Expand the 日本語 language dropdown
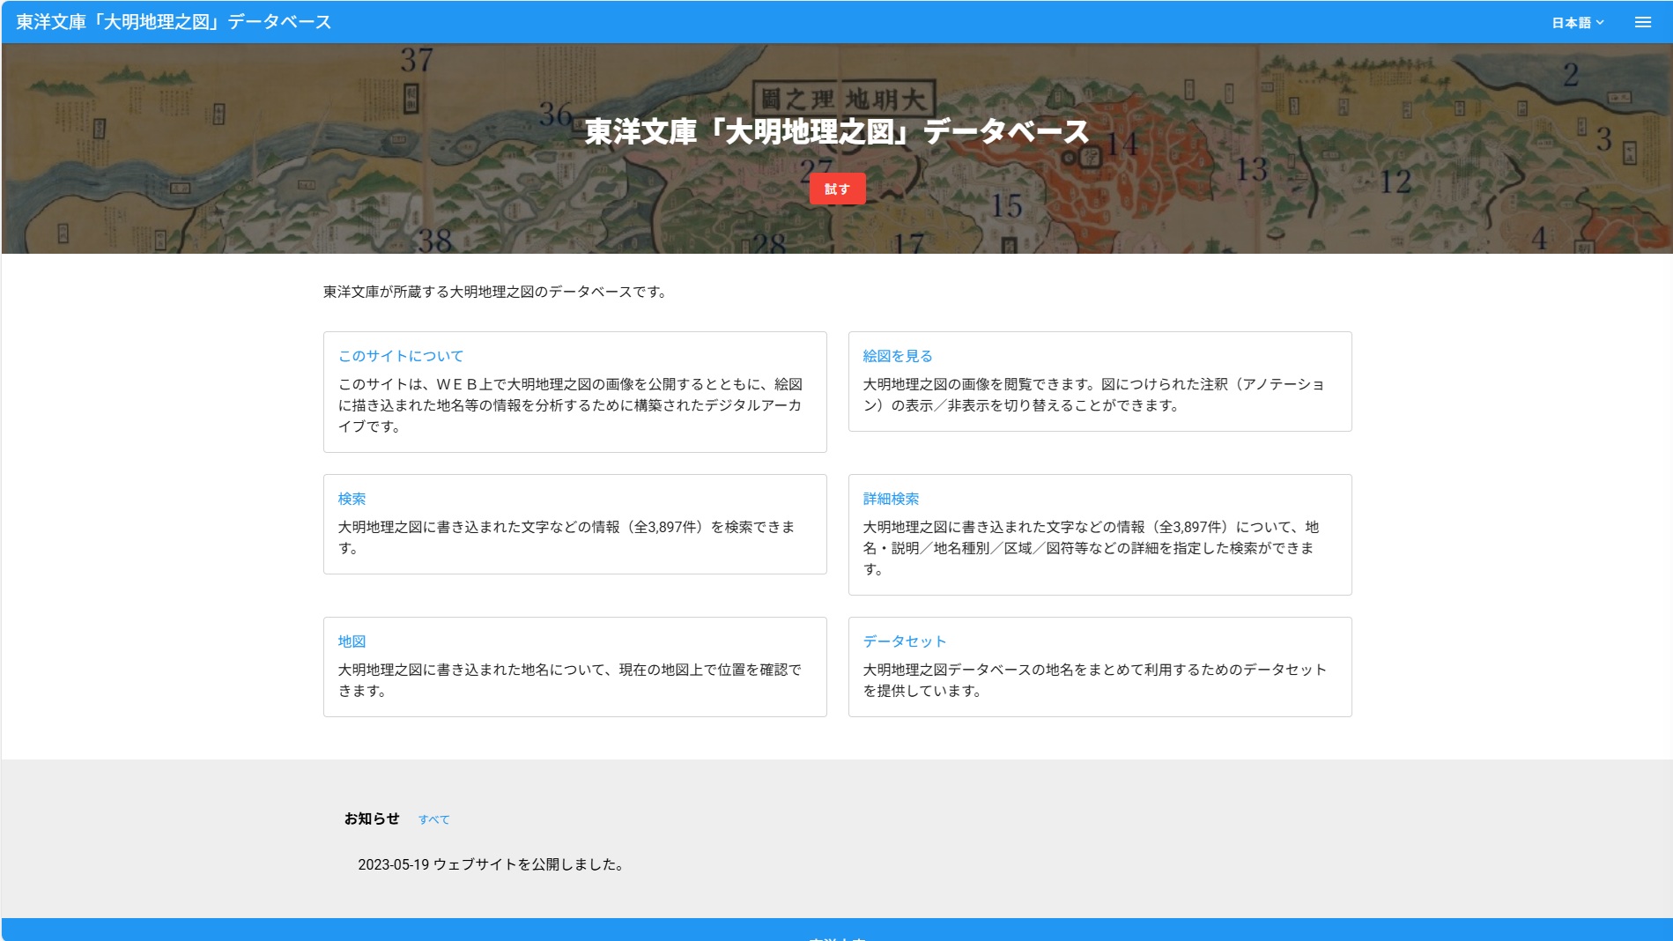Image resolution: width=1673 pixels, height=941 pixels. [1577, 22]
